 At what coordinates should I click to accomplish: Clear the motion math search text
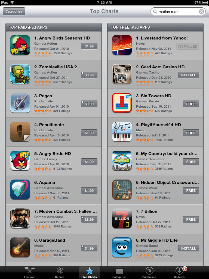pos(201,11)
